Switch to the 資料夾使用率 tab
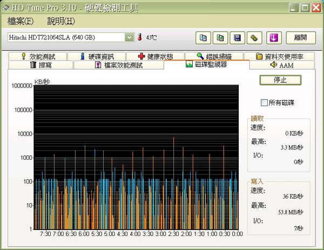This screenshot has height=250, width=324. pyautogui.click(x=279, y=56)
